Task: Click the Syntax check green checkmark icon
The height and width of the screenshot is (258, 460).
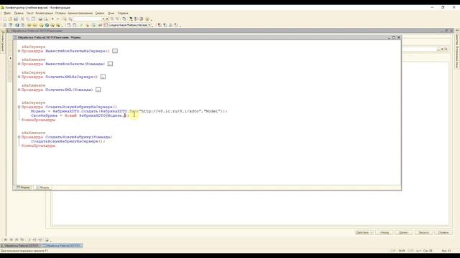Action: click(81, 25)
